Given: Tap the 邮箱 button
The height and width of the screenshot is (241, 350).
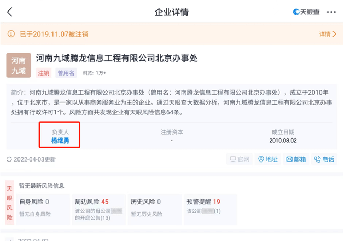Looking at the screenshot, I should 296,159.
